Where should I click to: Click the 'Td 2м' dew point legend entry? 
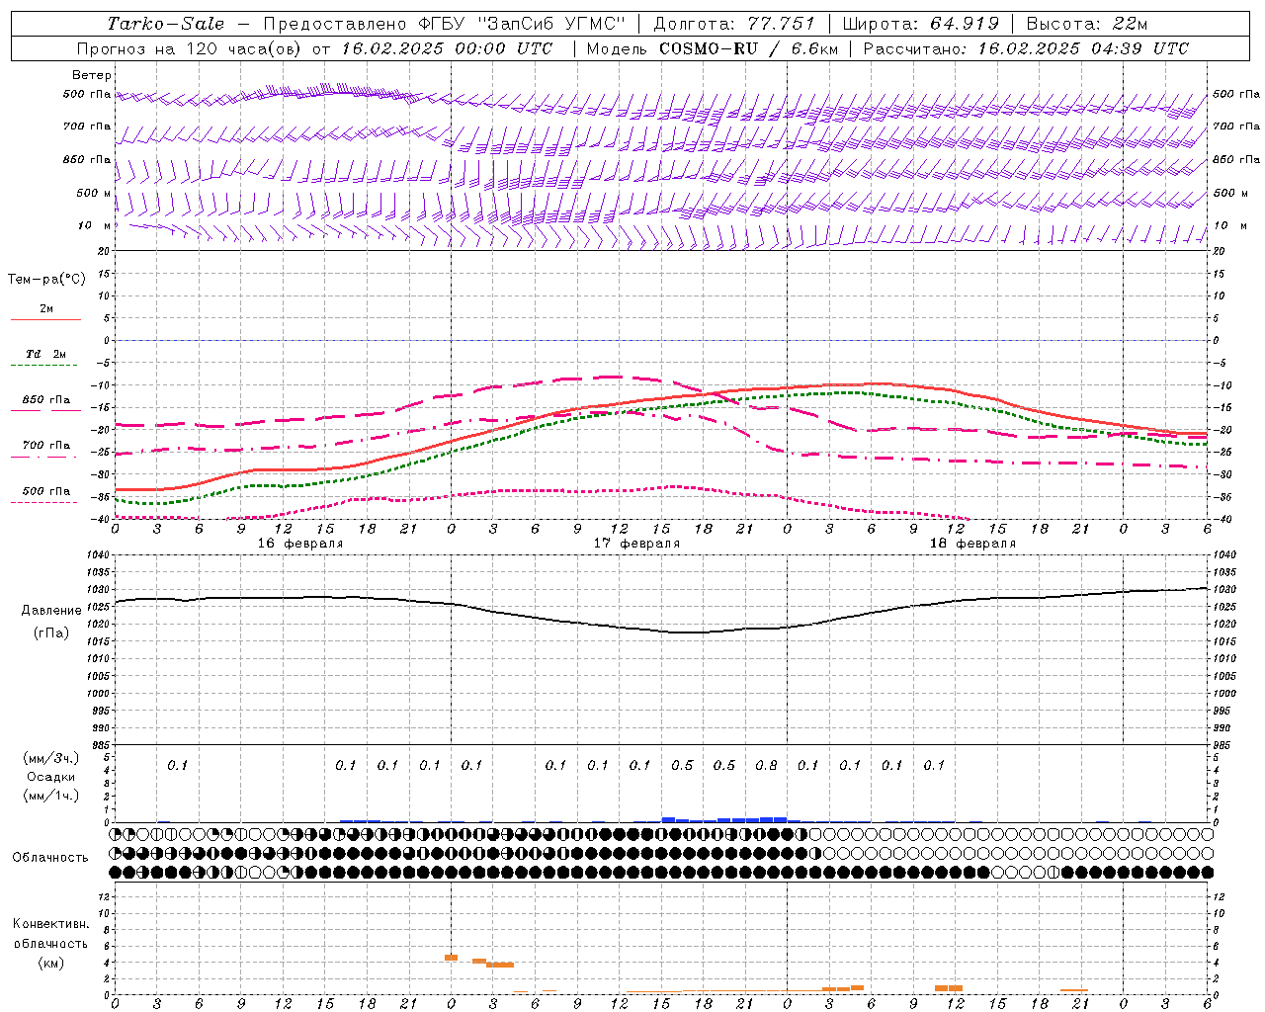(45, 354)
